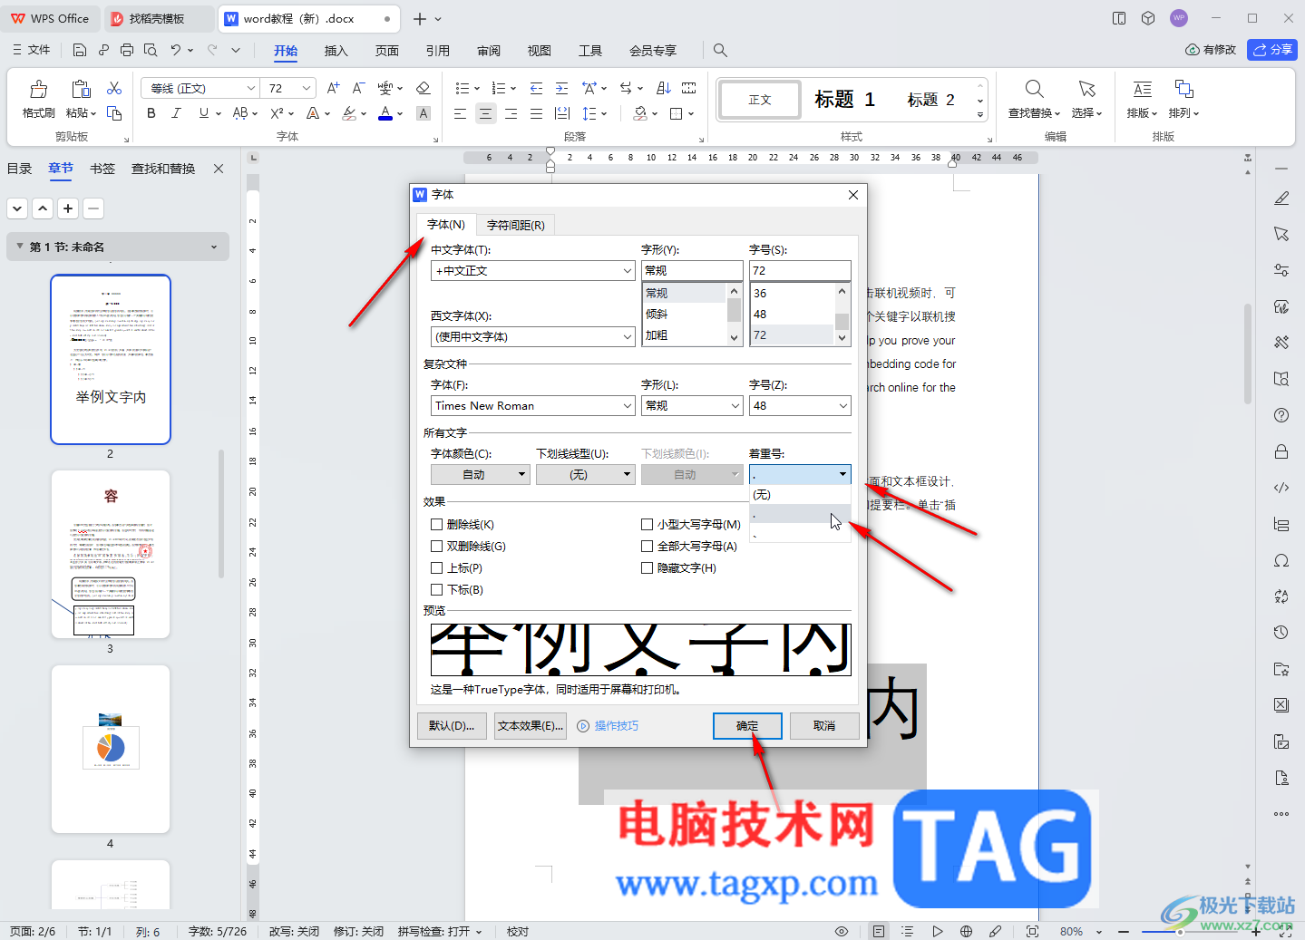
Task: Check the 全部大写字母(A) checkbox
Action: (647, 546)
